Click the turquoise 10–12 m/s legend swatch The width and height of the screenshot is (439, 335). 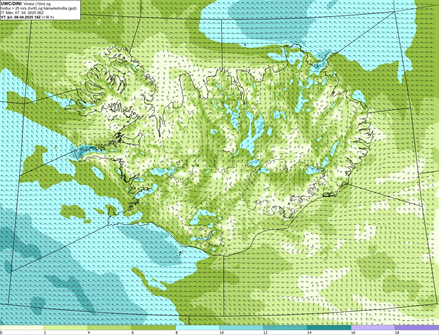(x=241, y=327)
